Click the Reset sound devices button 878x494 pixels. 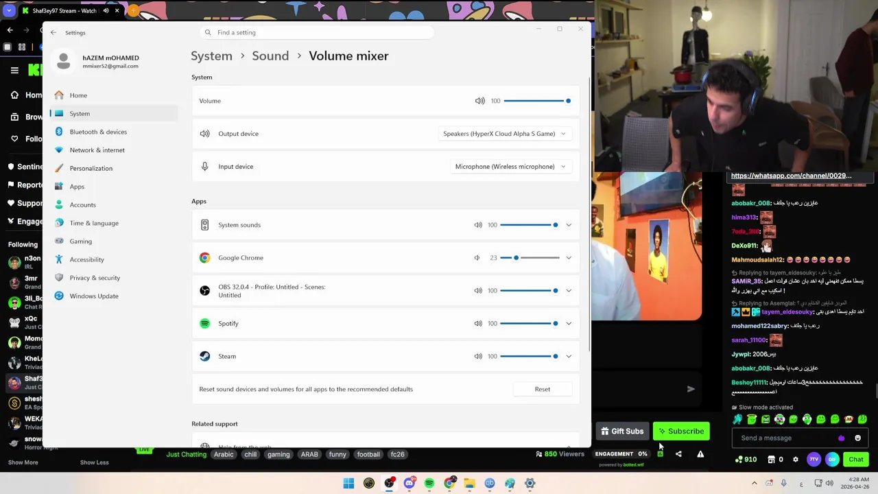(x=542, y=389)
